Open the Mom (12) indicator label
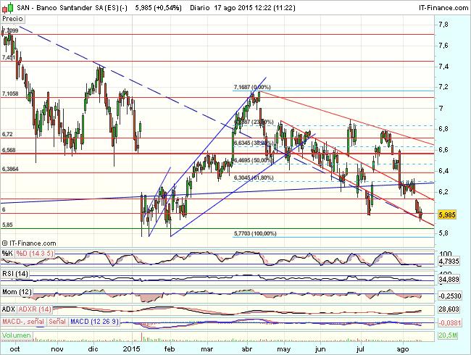471x355 pixels. point(17,292)
